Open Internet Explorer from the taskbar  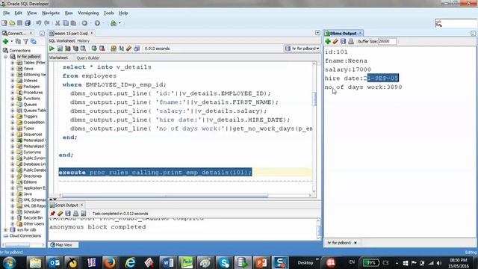(x=131, y=262)
